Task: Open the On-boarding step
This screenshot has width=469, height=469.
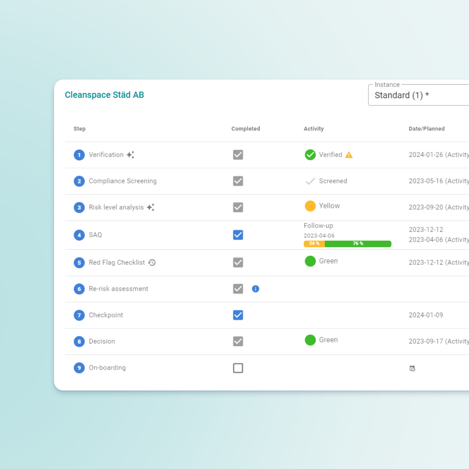Action: 108,368
